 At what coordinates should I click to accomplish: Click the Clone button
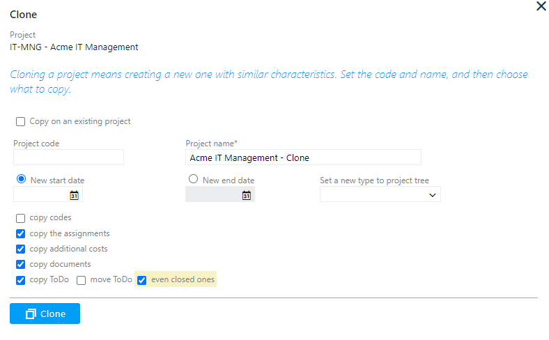(x=45, y=314)
